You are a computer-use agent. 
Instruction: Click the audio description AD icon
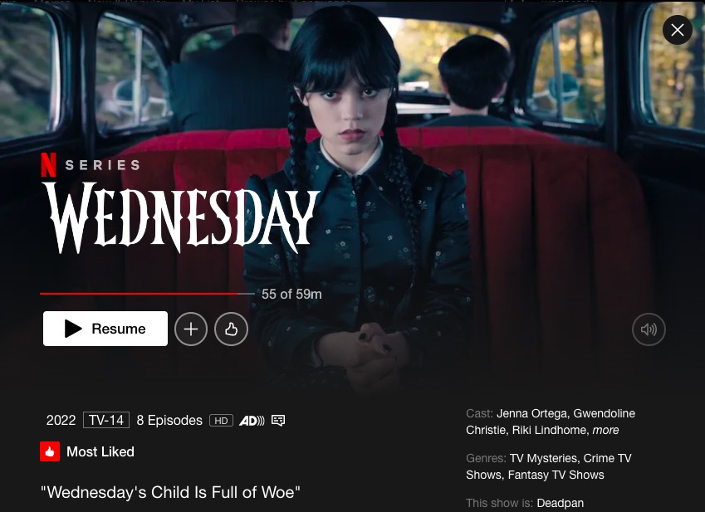[x=252, y=421]
